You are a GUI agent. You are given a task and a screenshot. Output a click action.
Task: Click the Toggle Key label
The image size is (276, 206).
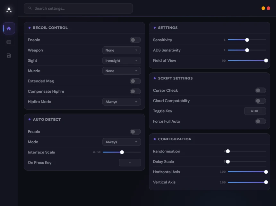click(x=162, y=111)
